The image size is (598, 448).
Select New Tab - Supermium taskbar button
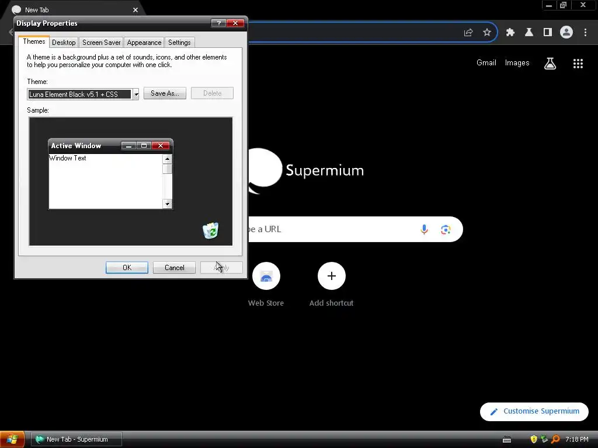point(77,439)
